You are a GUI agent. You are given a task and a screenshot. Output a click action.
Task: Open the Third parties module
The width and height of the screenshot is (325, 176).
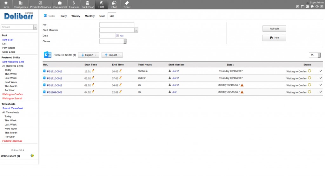[x=21, y=4]
